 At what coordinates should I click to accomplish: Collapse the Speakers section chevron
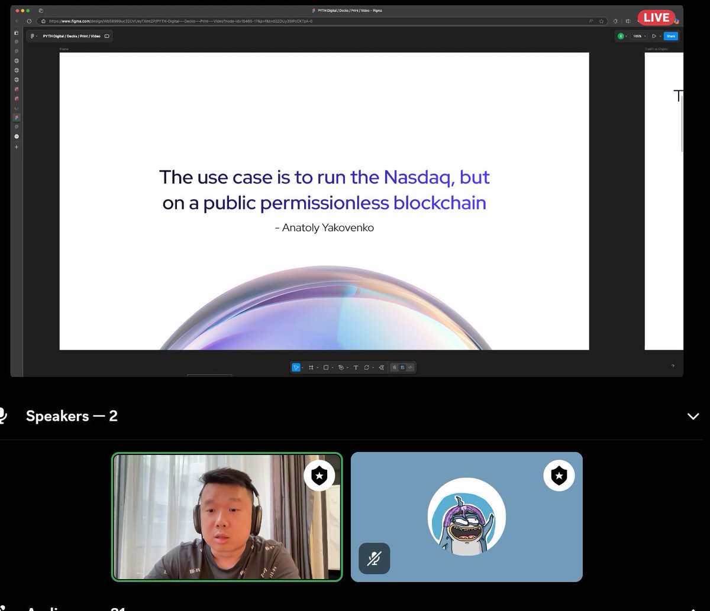click(693, 417)
